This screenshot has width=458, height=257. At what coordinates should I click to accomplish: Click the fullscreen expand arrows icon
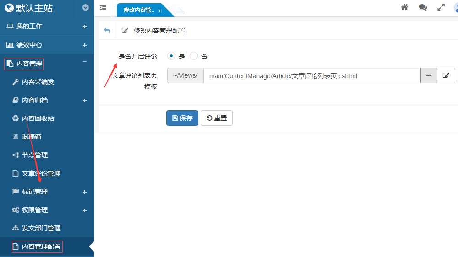coord(441,7)
